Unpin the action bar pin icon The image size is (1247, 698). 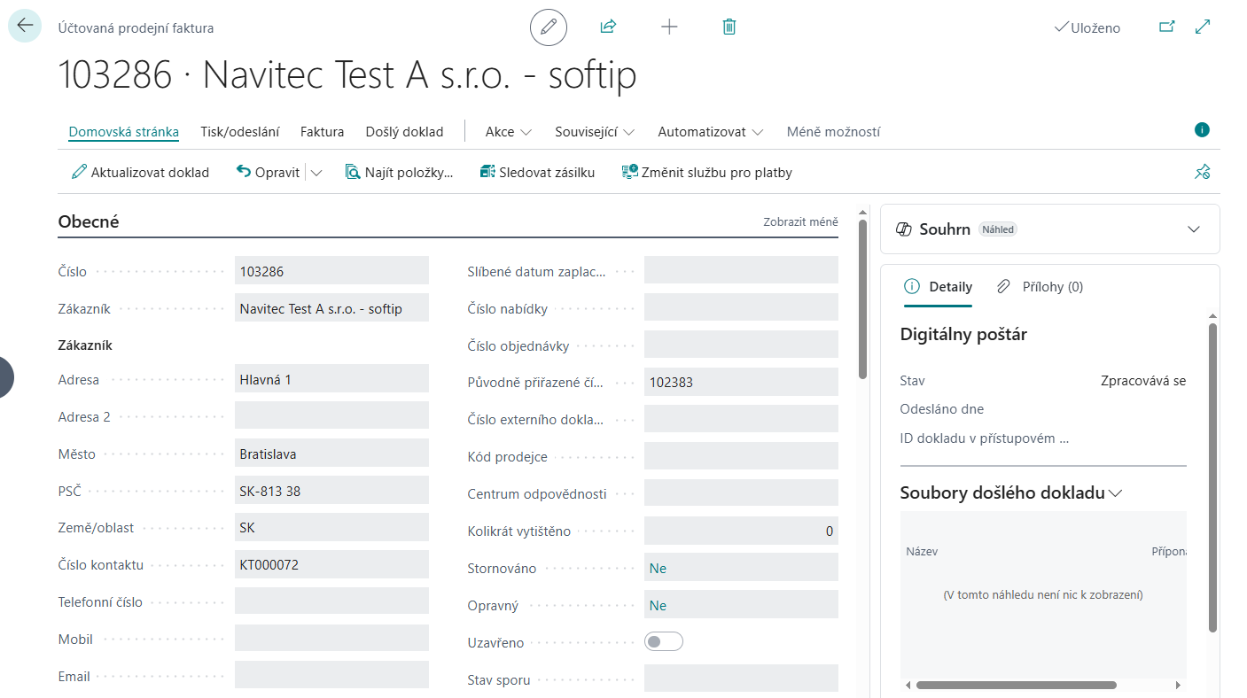[1202, 172]
